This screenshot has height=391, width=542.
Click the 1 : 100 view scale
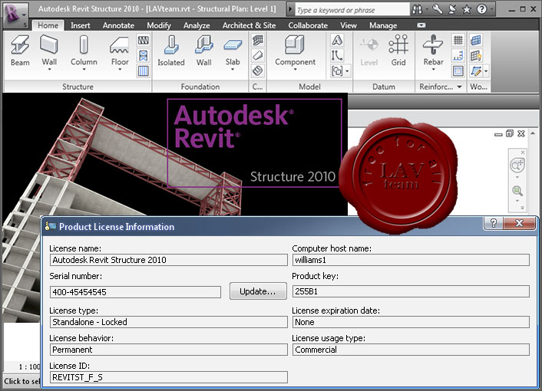[x=29, y=366]
